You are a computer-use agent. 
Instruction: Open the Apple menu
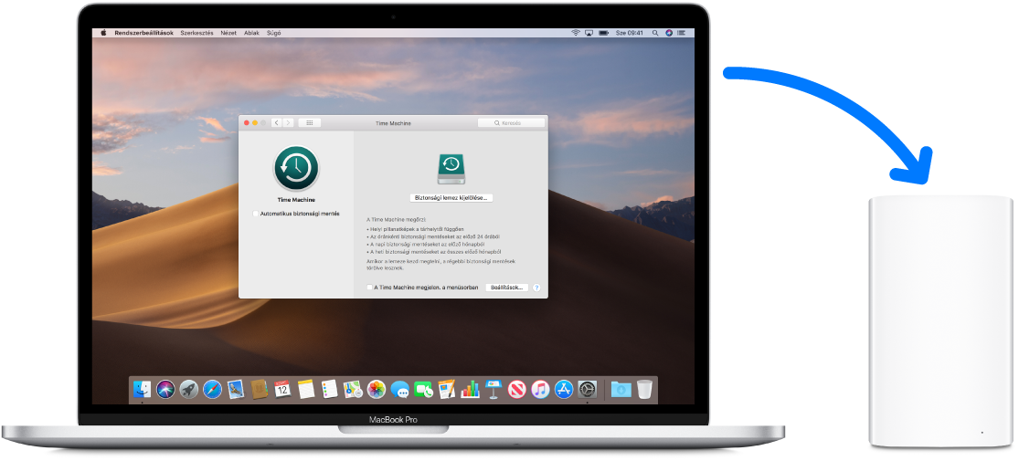click(102, 33)
